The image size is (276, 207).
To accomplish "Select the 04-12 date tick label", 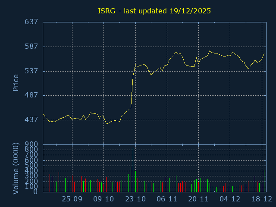I will pyautogui.click(x=230, y=199).
